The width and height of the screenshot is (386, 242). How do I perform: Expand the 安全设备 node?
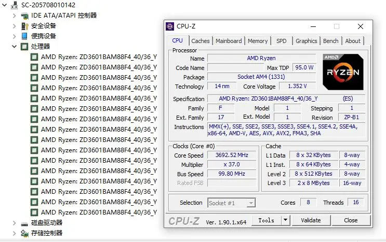15,26
